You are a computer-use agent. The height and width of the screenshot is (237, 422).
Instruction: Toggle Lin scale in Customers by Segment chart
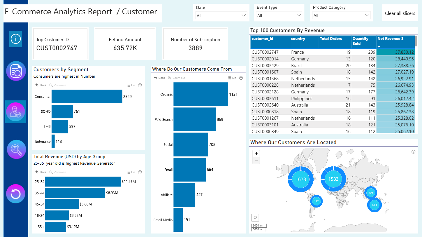tap(131, 85)
